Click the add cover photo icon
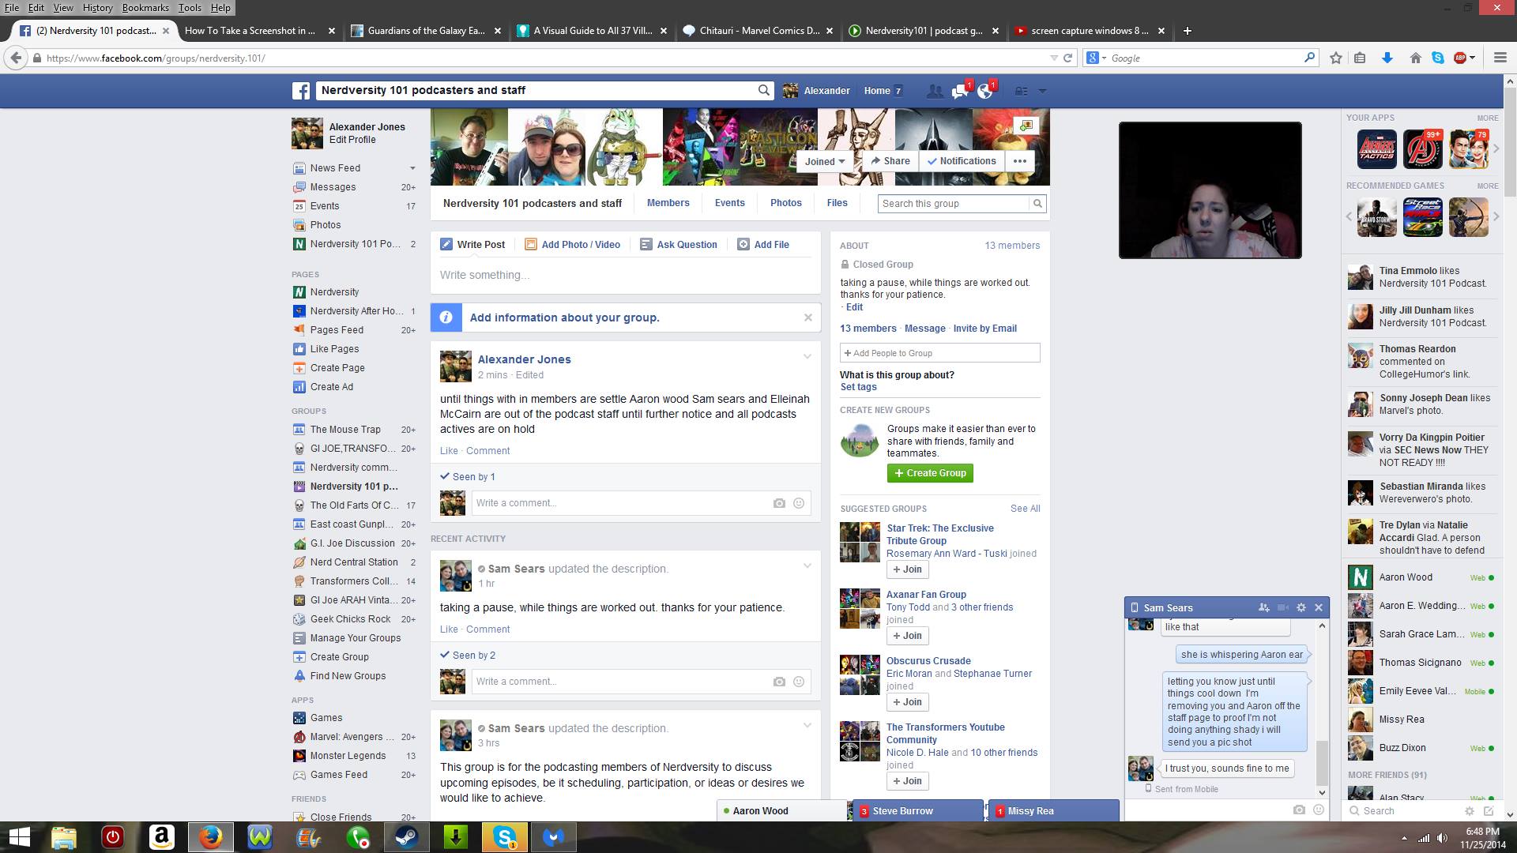 point(1026,126)
